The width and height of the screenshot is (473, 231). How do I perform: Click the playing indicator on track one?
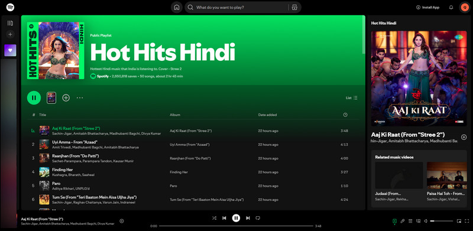click(x=33, y=131)
